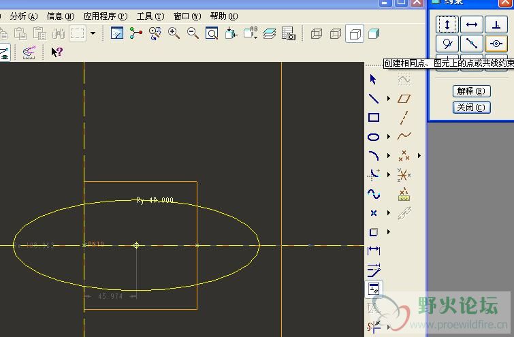Screen dimensions: 514x337
Task: Open the 帮助(H) menu
Action: tap(224, 16)
